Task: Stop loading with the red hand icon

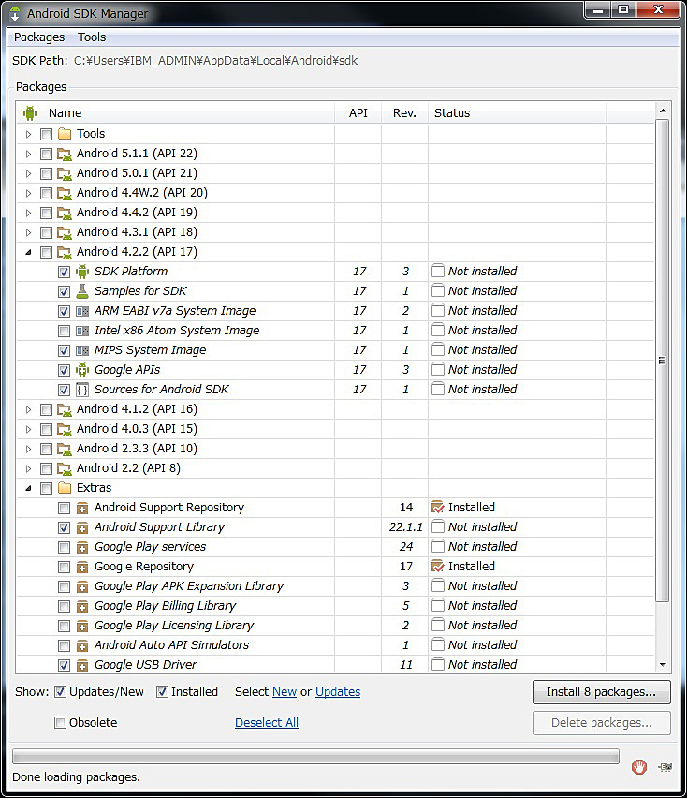Action: 639,766
